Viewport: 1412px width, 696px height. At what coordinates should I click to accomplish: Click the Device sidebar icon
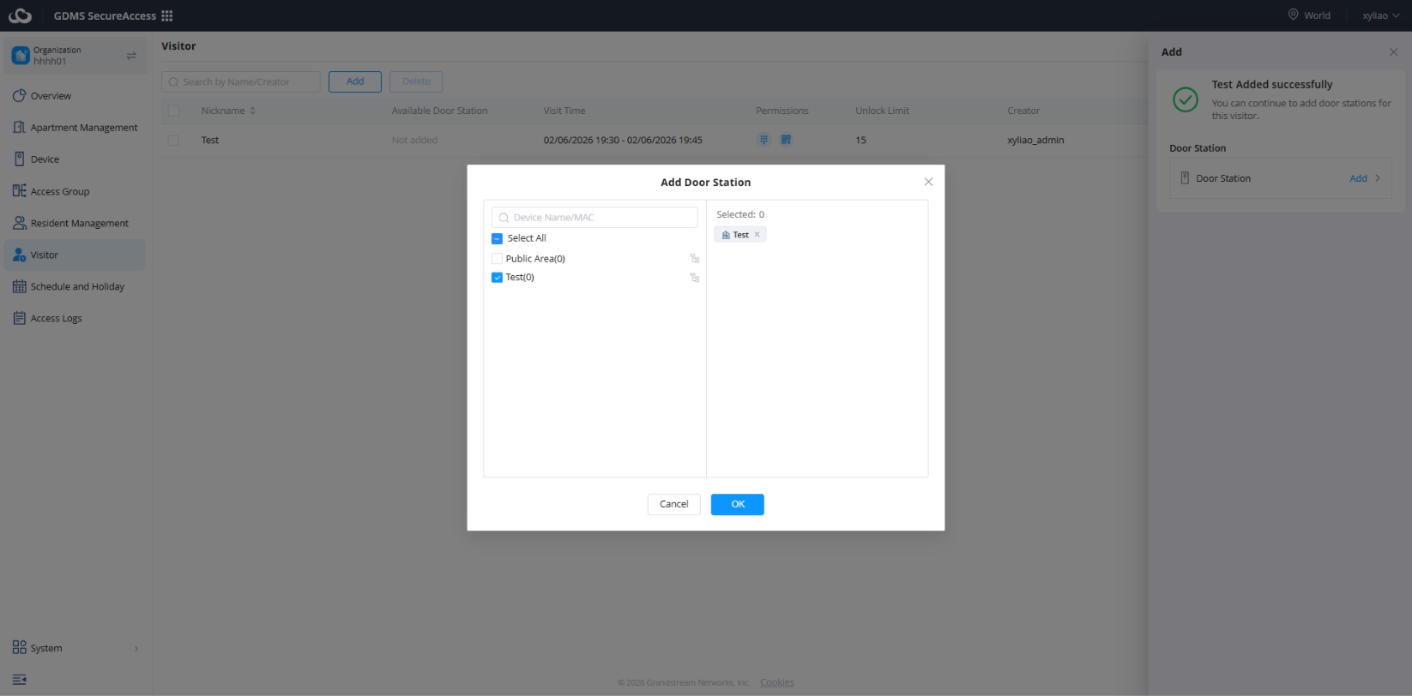19,159
